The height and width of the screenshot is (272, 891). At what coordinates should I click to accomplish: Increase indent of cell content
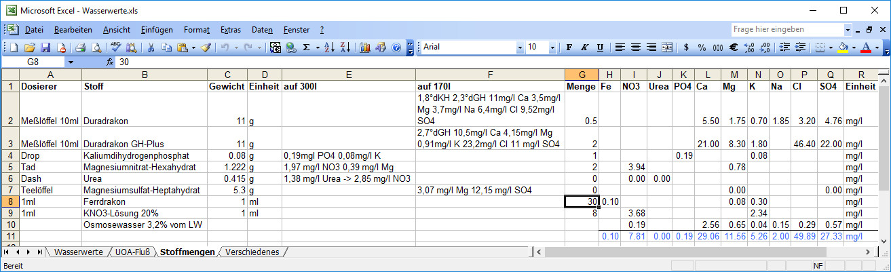pyautogui.click(x=801, y=47)
